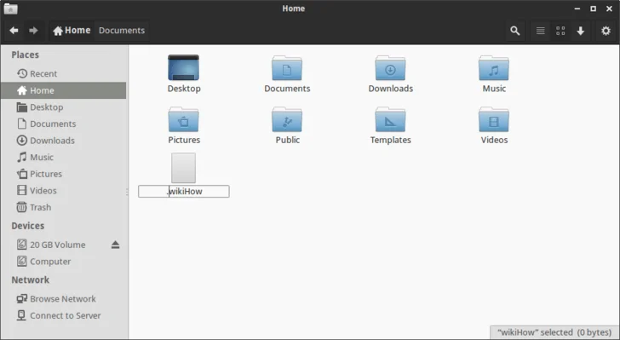This screenshot has height=340, width=620.
Task: Switch to icon grid view
Action: coord(560,31)
